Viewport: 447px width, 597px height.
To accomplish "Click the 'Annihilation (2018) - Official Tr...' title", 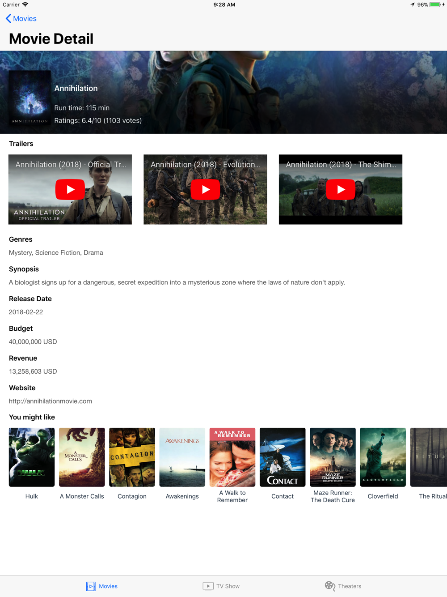I will click(71, 165).
